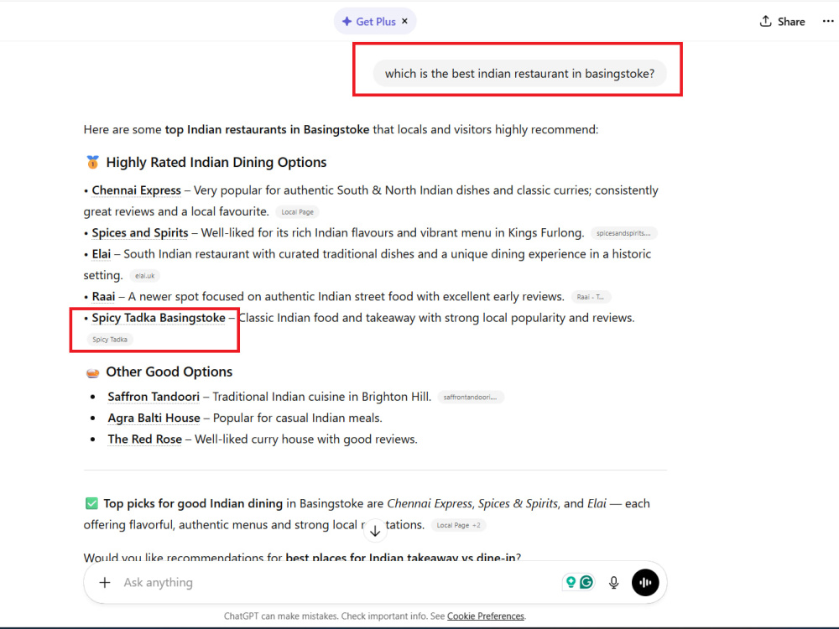Select the Other Good Options heading
The image size is (839, 629).
(169, 372)
